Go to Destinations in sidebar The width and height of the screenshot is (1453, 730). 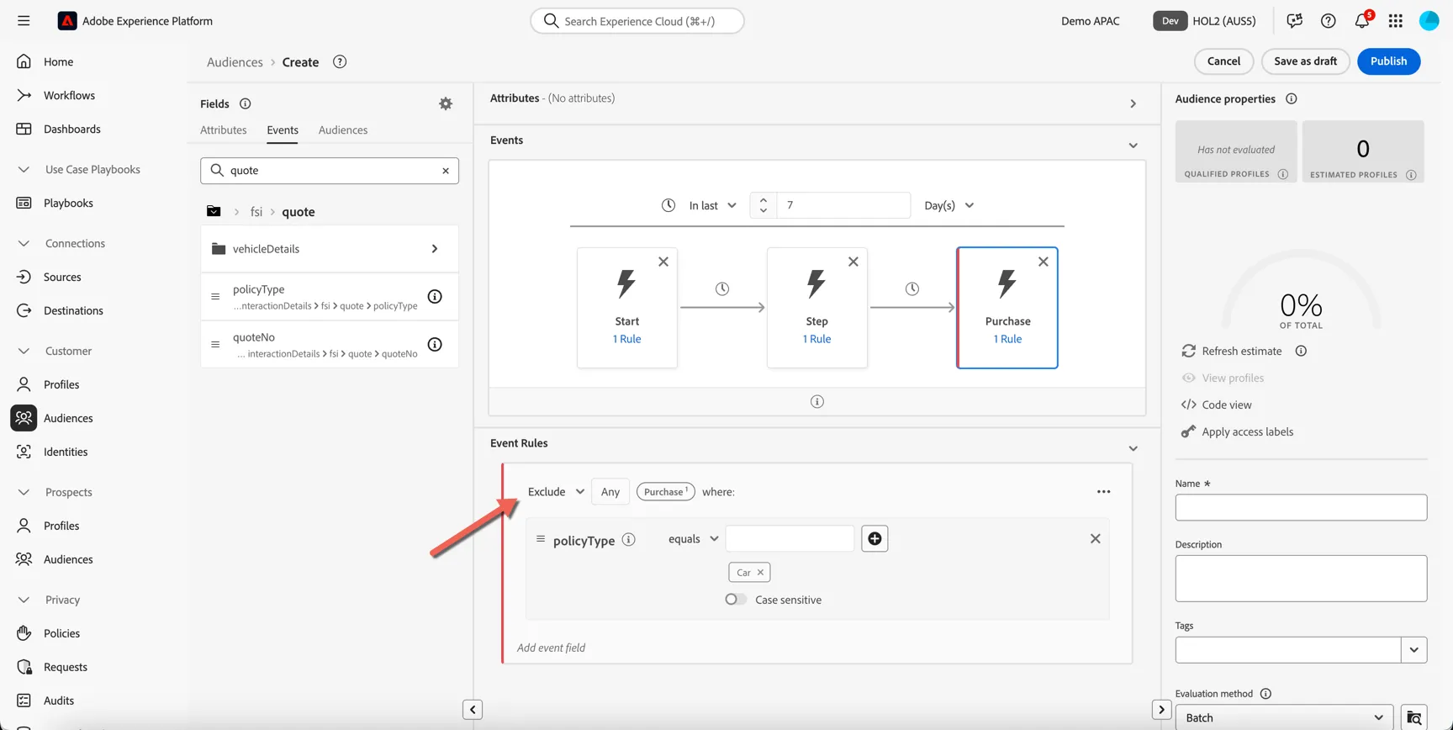pyautogui.click(x=73, y=310)
